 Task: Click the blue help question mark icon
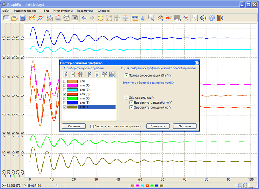pos(212,18)
